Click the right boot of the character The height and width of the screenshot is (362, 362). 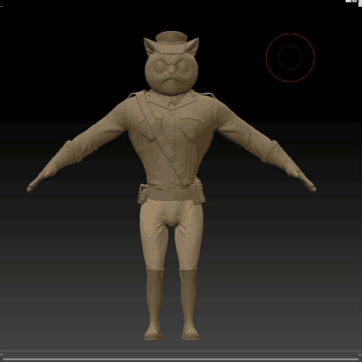[x=189, y=304]
